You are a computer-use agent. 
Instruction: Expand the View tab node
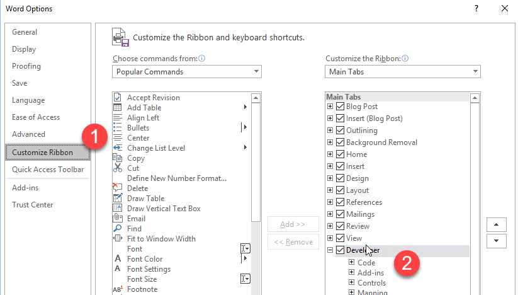(330, 238)
